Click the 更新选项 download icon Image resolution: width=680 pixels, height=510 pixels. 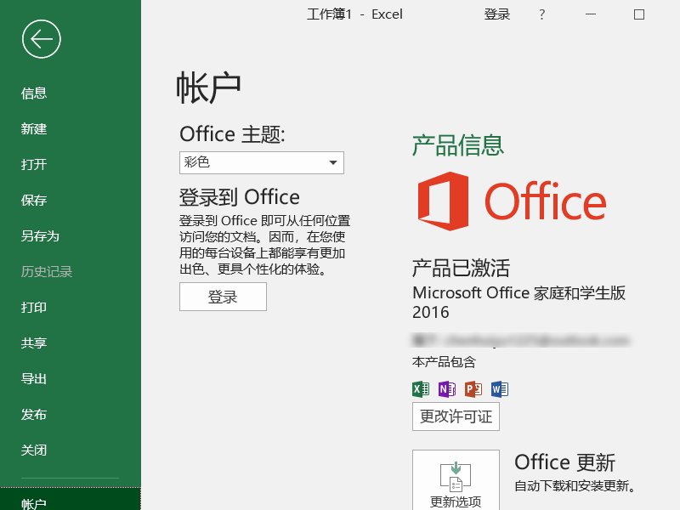point(456,474)
